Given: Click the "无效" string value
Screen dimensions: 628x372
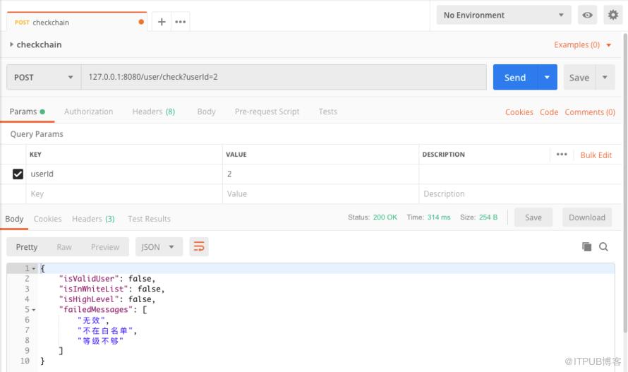Looking at the screenshot, I should coord(91,320).
